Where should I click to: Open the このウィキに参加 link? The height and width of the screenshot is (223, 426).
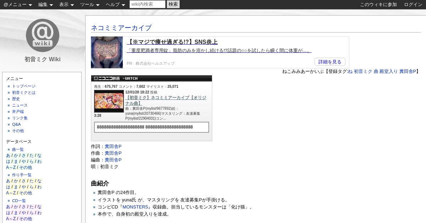378,5
